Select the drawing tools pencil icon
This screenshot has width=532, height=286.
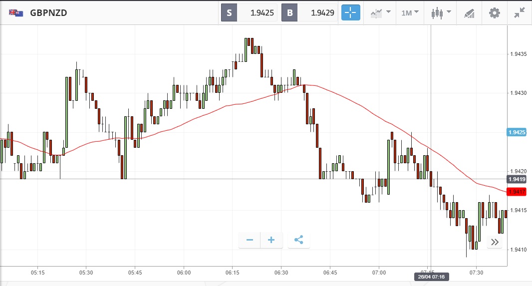click(x=469, y=13)
